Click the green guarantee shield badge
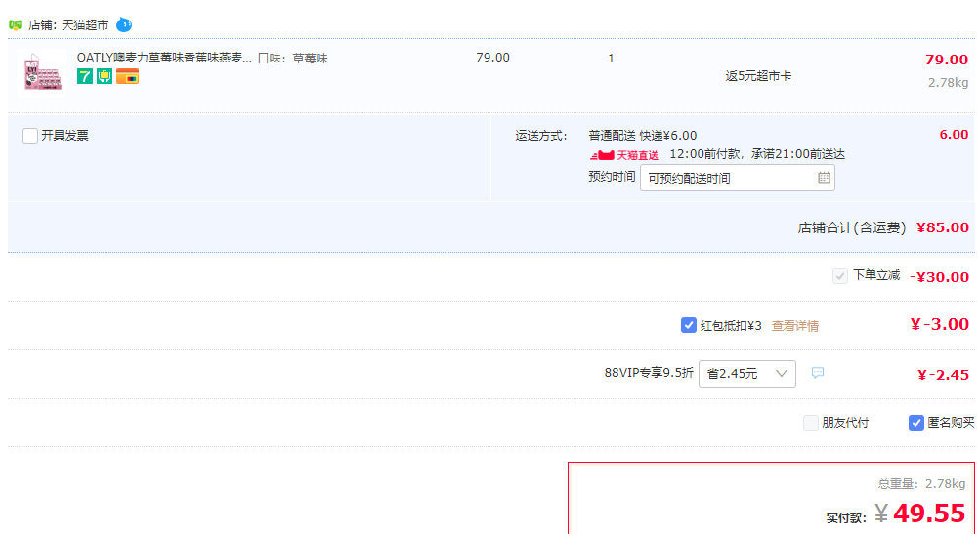This screenshot has height=534, width=979. [x=105, y=77]
